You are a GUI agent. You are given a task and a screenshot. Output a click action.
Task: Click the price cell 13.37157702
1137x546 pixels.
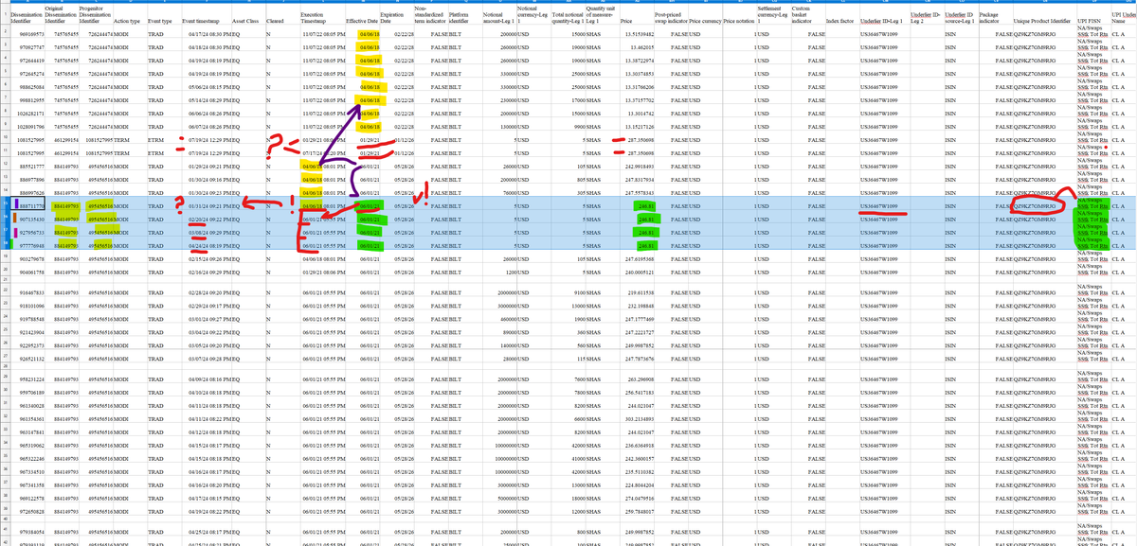click(639, 98)
